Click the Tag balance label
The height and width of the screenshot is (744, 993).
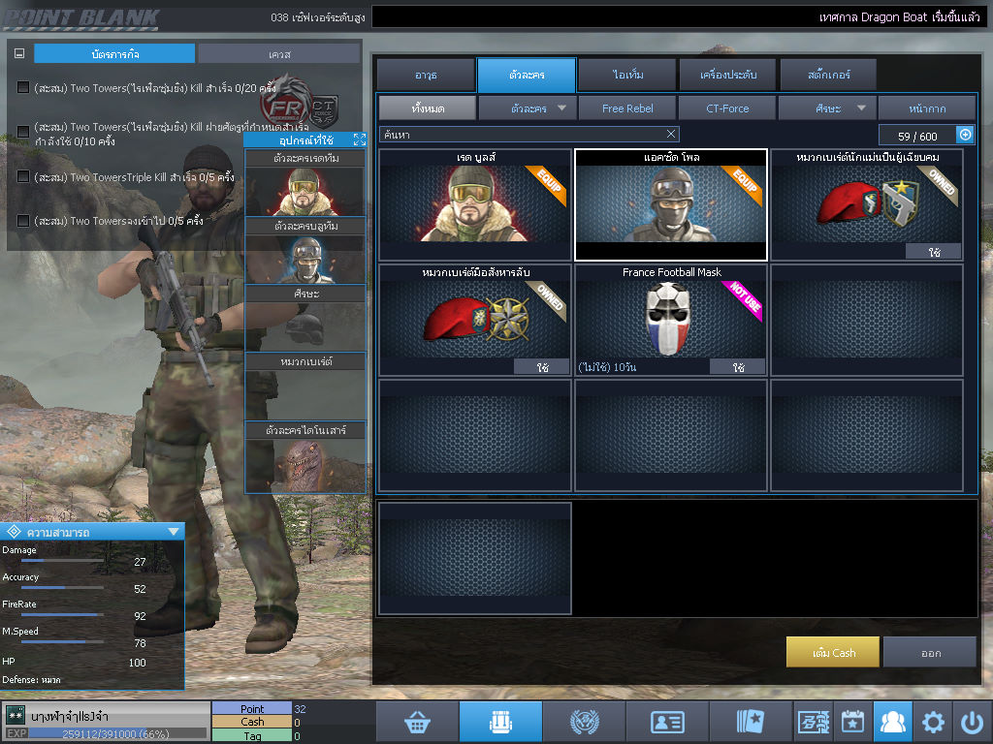pyautogui.click(x=252, y=735)
